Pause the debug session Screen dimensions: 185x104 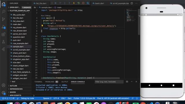pyautogui.click(x=55, y=3)
